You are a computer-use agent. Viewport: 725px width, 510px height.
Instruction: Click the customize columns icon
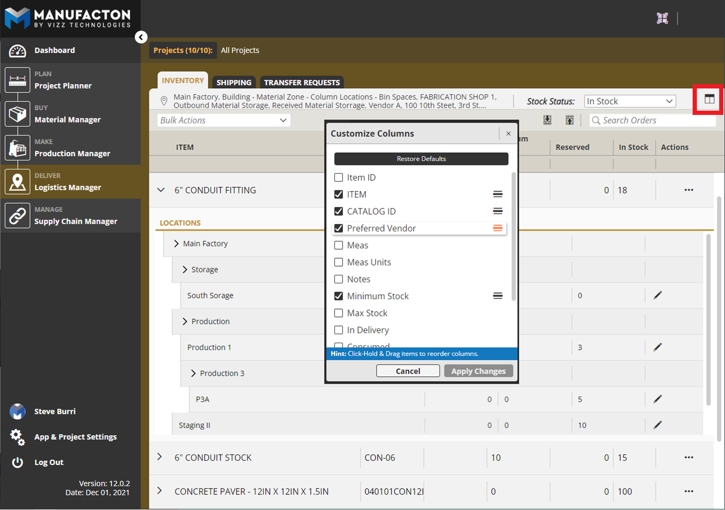point(709,99)
